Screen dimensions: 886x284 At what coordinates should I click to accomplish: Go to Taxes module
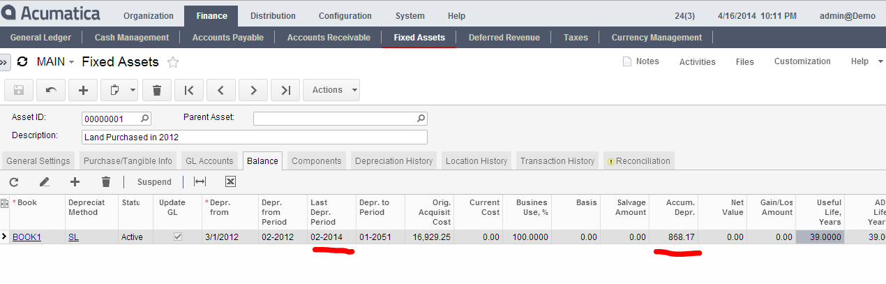click(576, 38)
